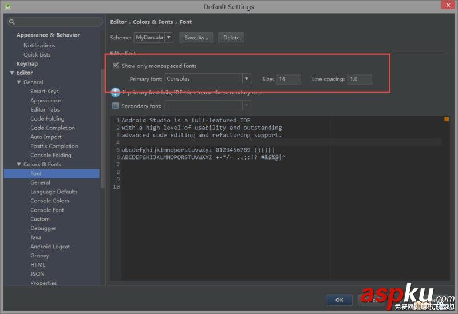Click the Delete scheme button
This screenshot has width=458, height=314.
[231, 38]
